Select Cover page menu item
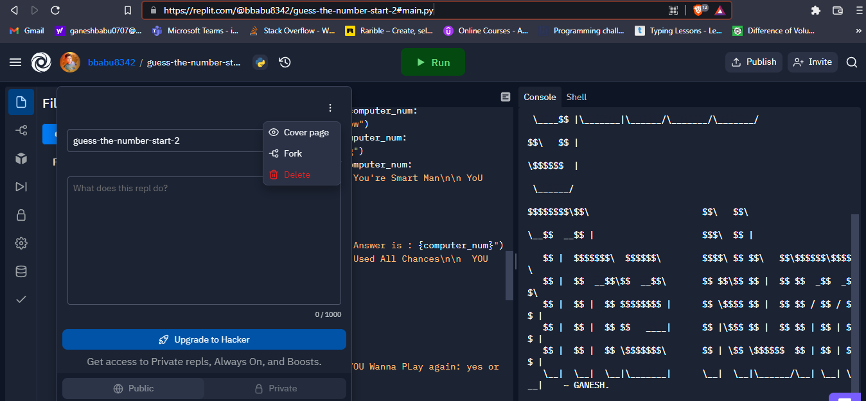866x401 pixels. 306,132
